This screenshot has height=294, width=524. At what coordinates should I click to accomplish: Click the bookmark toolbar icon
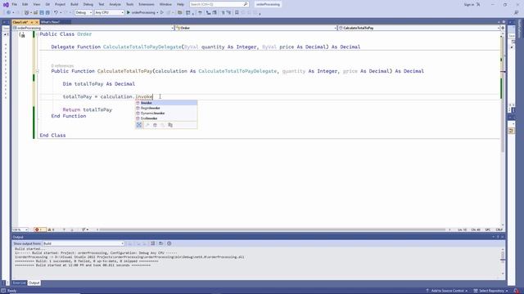pyautogui.click(x=237, y=13)
